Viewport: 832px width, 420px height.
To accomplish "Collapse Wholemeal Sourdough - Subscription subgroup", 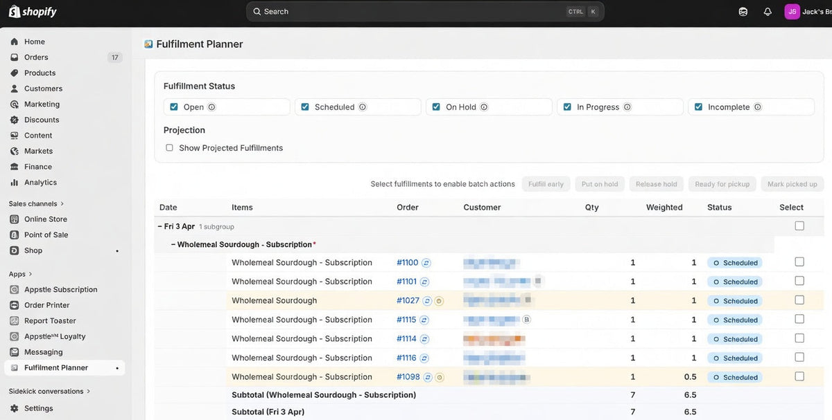I will (173, 244).
